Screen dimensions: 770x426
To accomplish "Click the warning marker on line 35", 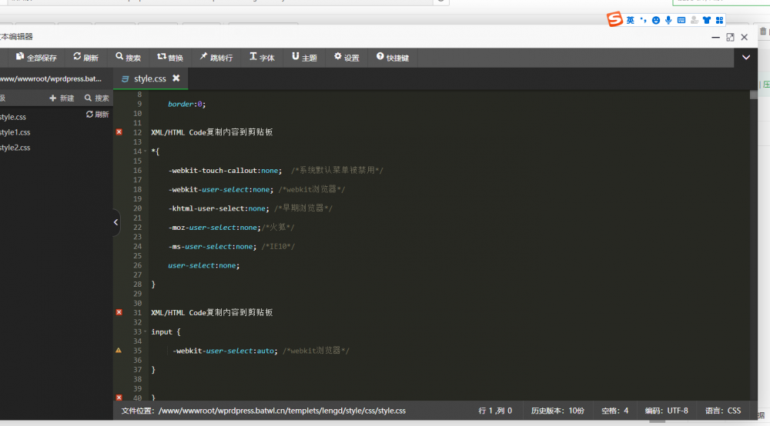I will click(x=119, y=351).
